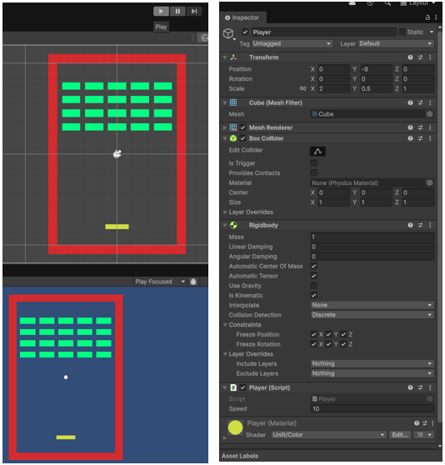The image size is (445, 465).
Task: Click the shader Edit... button
Action: [400, 435]
